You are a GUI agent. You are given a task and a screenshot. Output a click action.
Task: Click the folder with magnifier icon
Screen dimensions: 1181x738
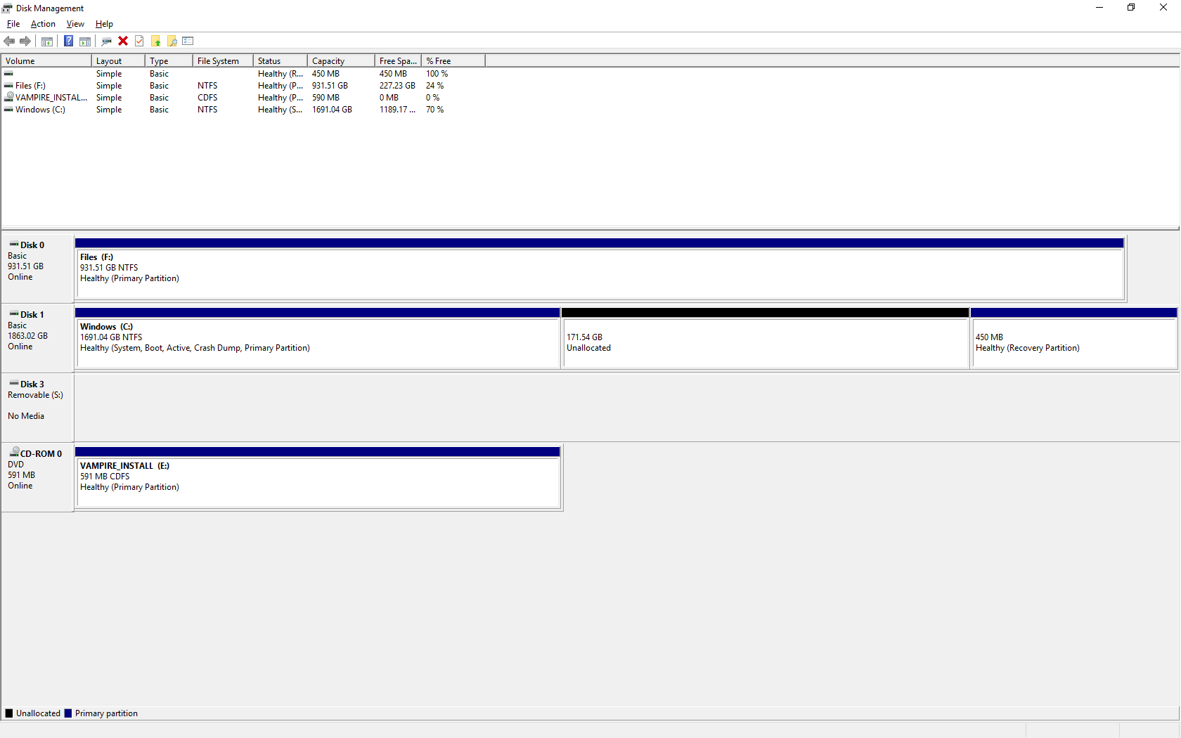tap(172, 41)
